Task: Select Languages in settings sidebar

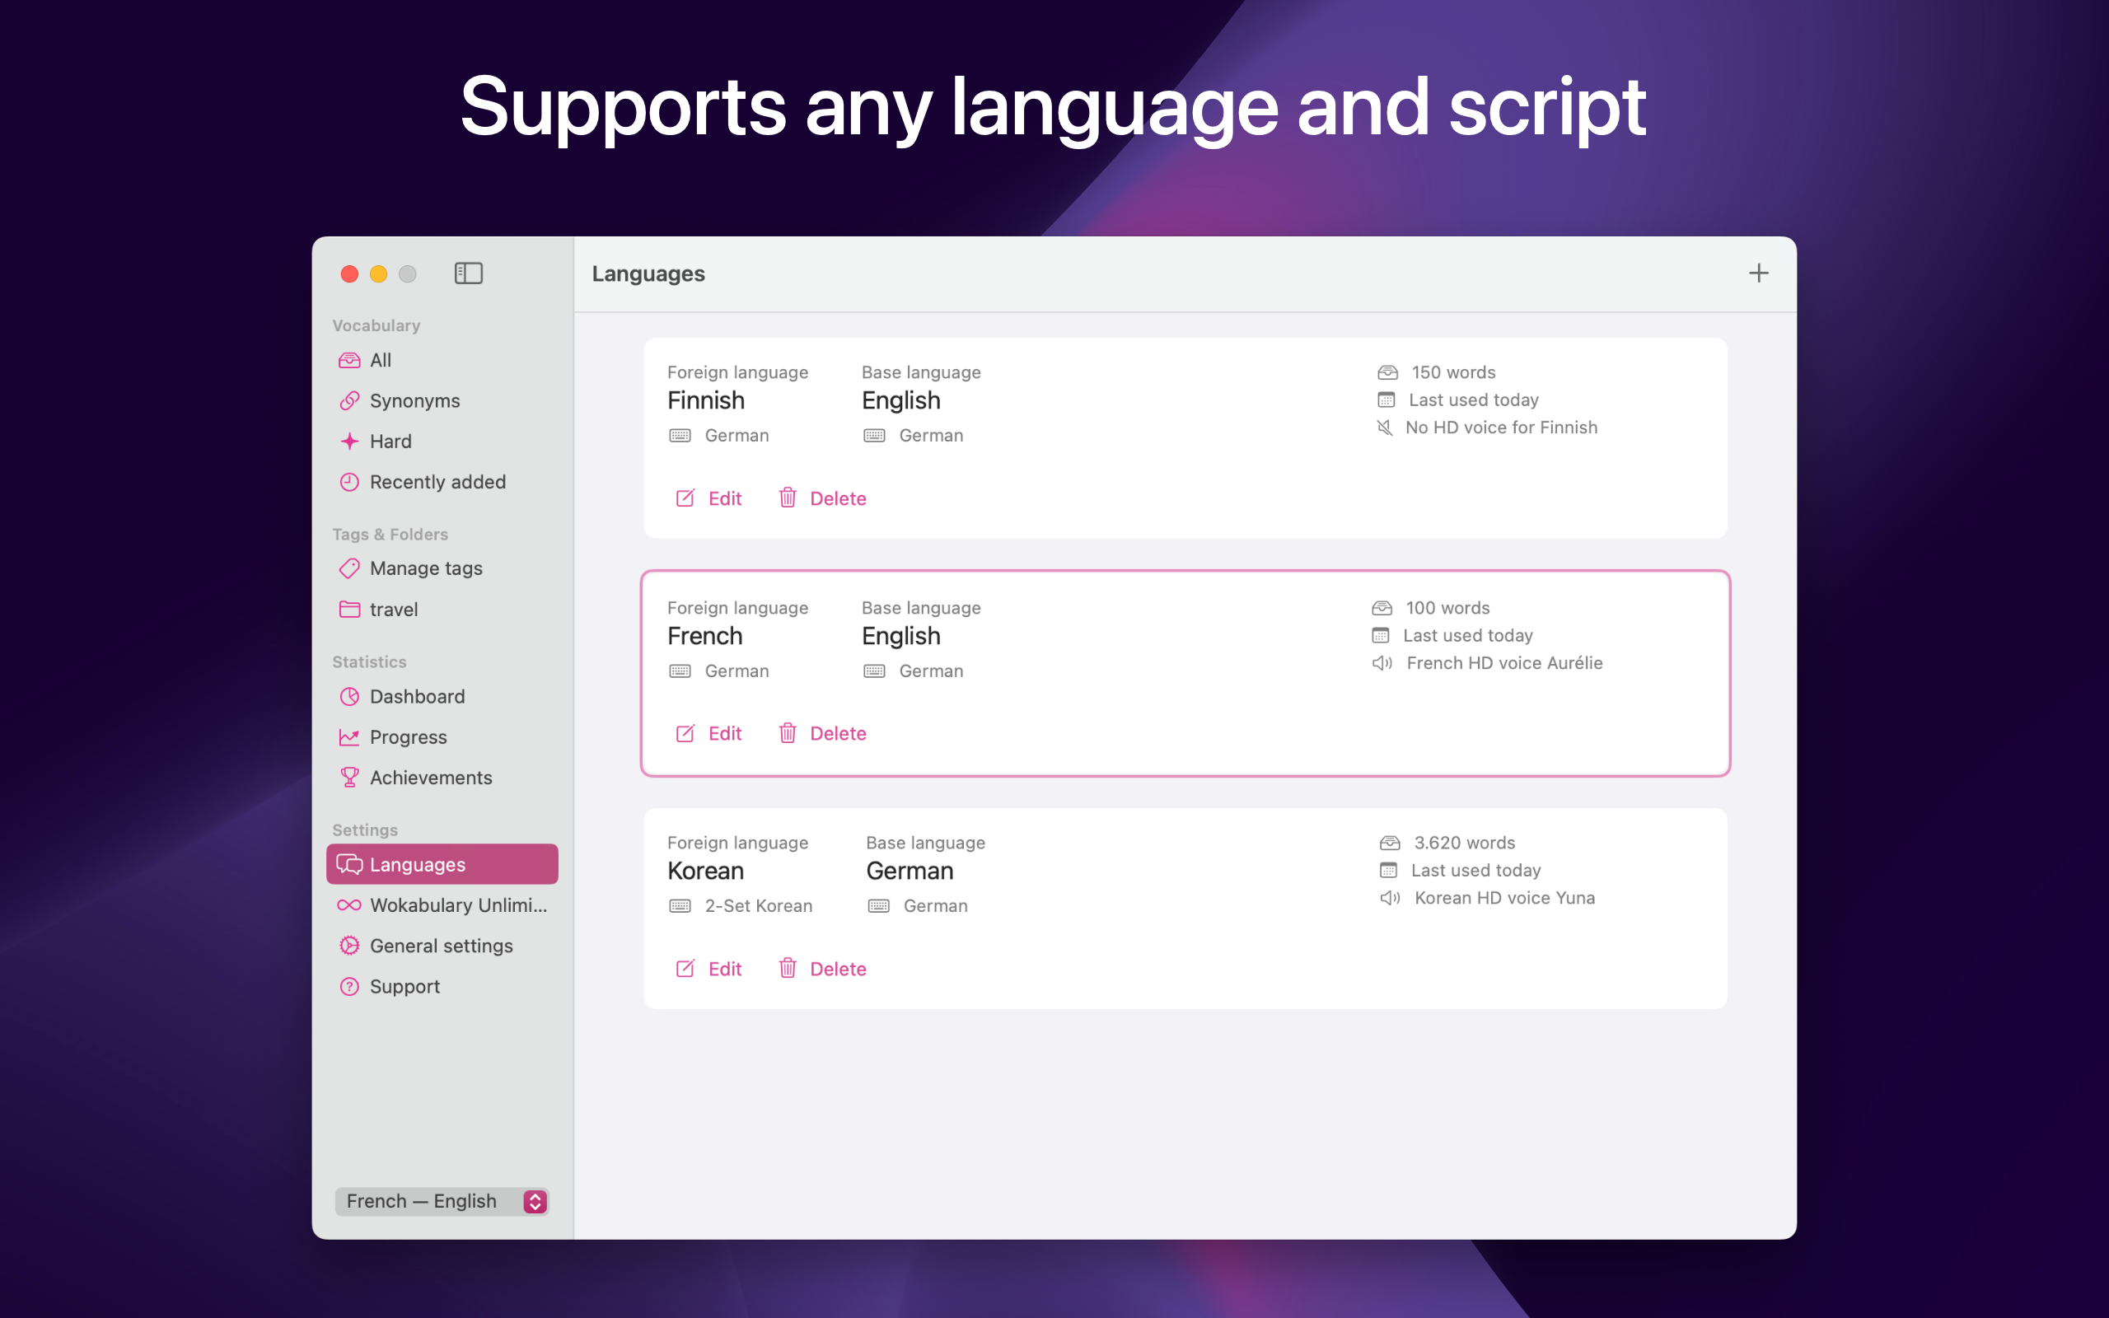Action: 442,865
